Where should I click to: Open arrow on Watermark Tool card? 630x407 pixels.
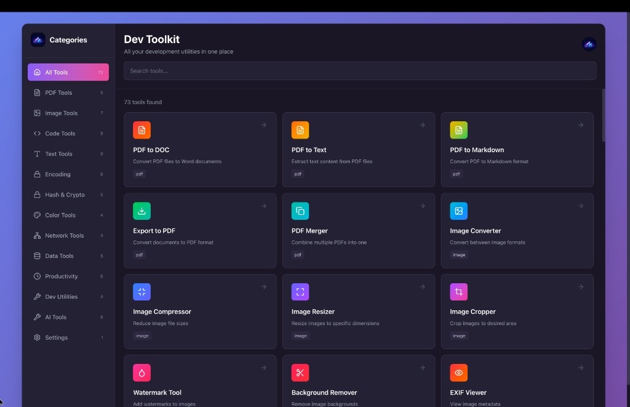point(264,368)
